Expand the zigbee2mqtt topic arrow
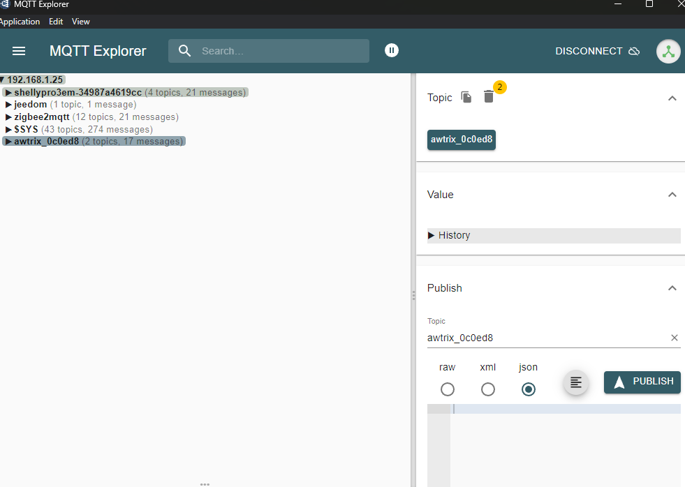Viewport: 685px width, 487px height. [8, 117]
